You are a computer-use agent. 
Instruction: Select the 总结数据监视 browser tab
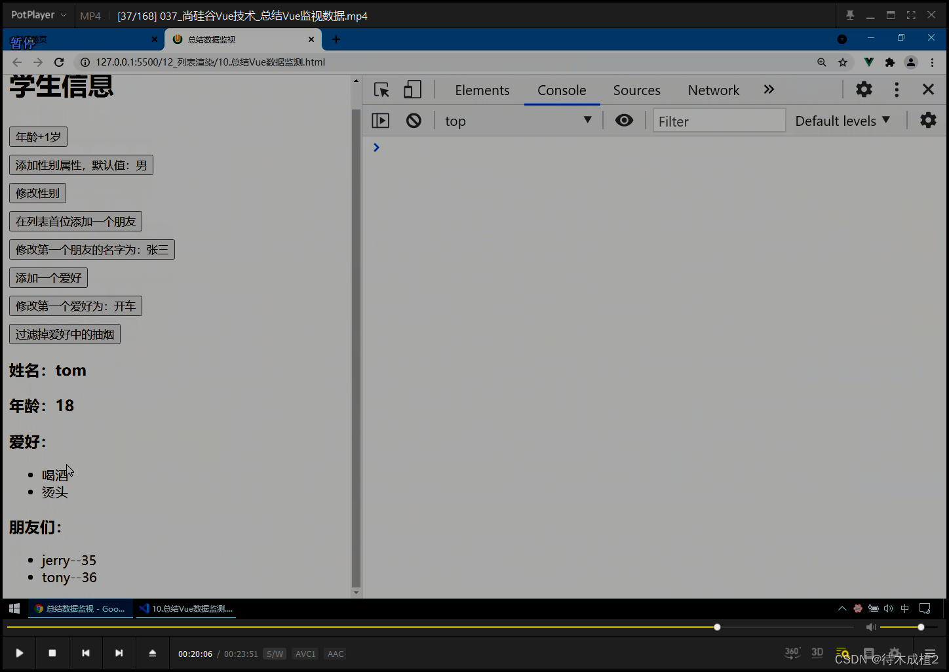click(x=242, y=39)
